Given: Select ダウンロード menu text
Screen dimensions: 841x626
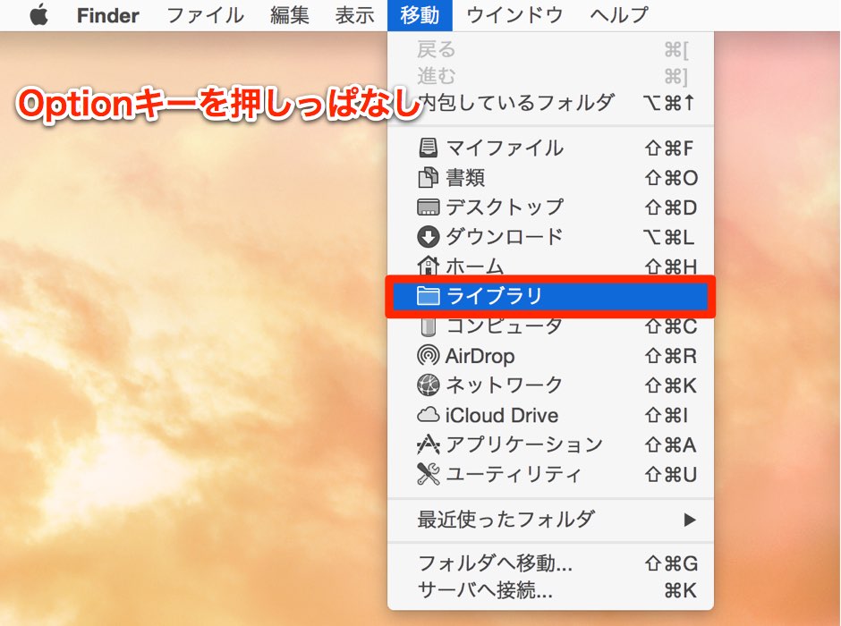Looking at the screenshot, I should [505, 236].
